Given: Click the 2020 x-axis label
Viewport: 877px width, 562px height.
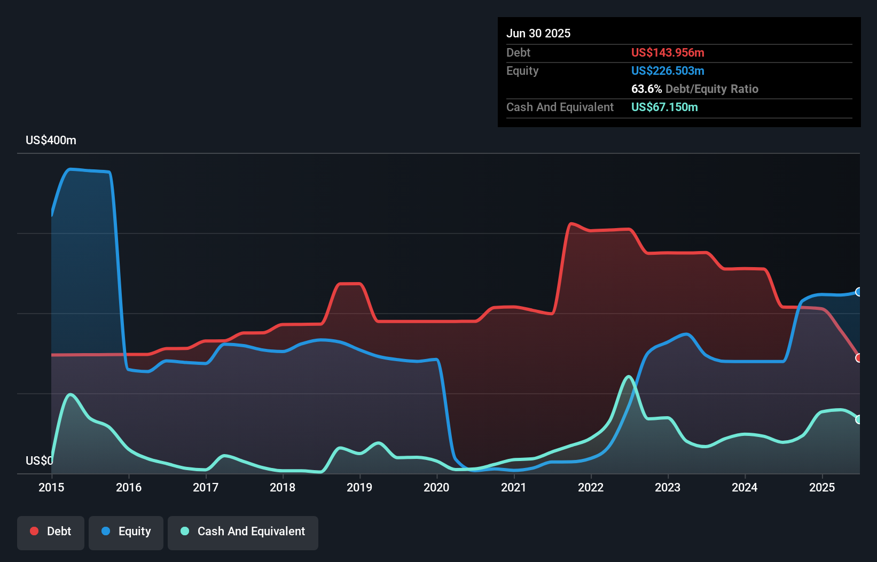Looking at the screenshot, I should (436, 487).
